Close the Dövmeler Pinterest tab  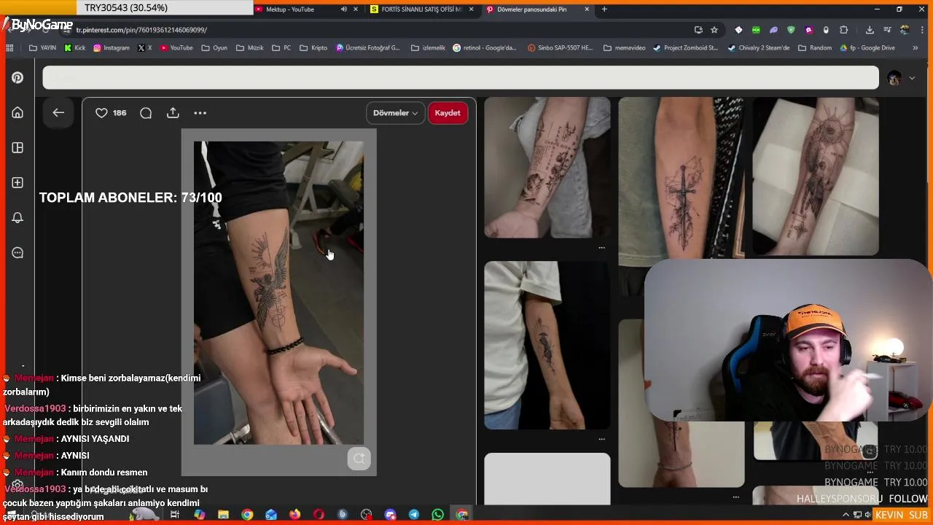tap(587, 9)
